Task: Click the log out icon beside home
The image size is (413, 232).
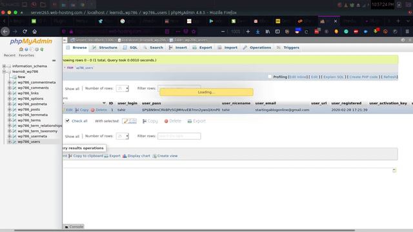Action: click(x=26, y=49)
